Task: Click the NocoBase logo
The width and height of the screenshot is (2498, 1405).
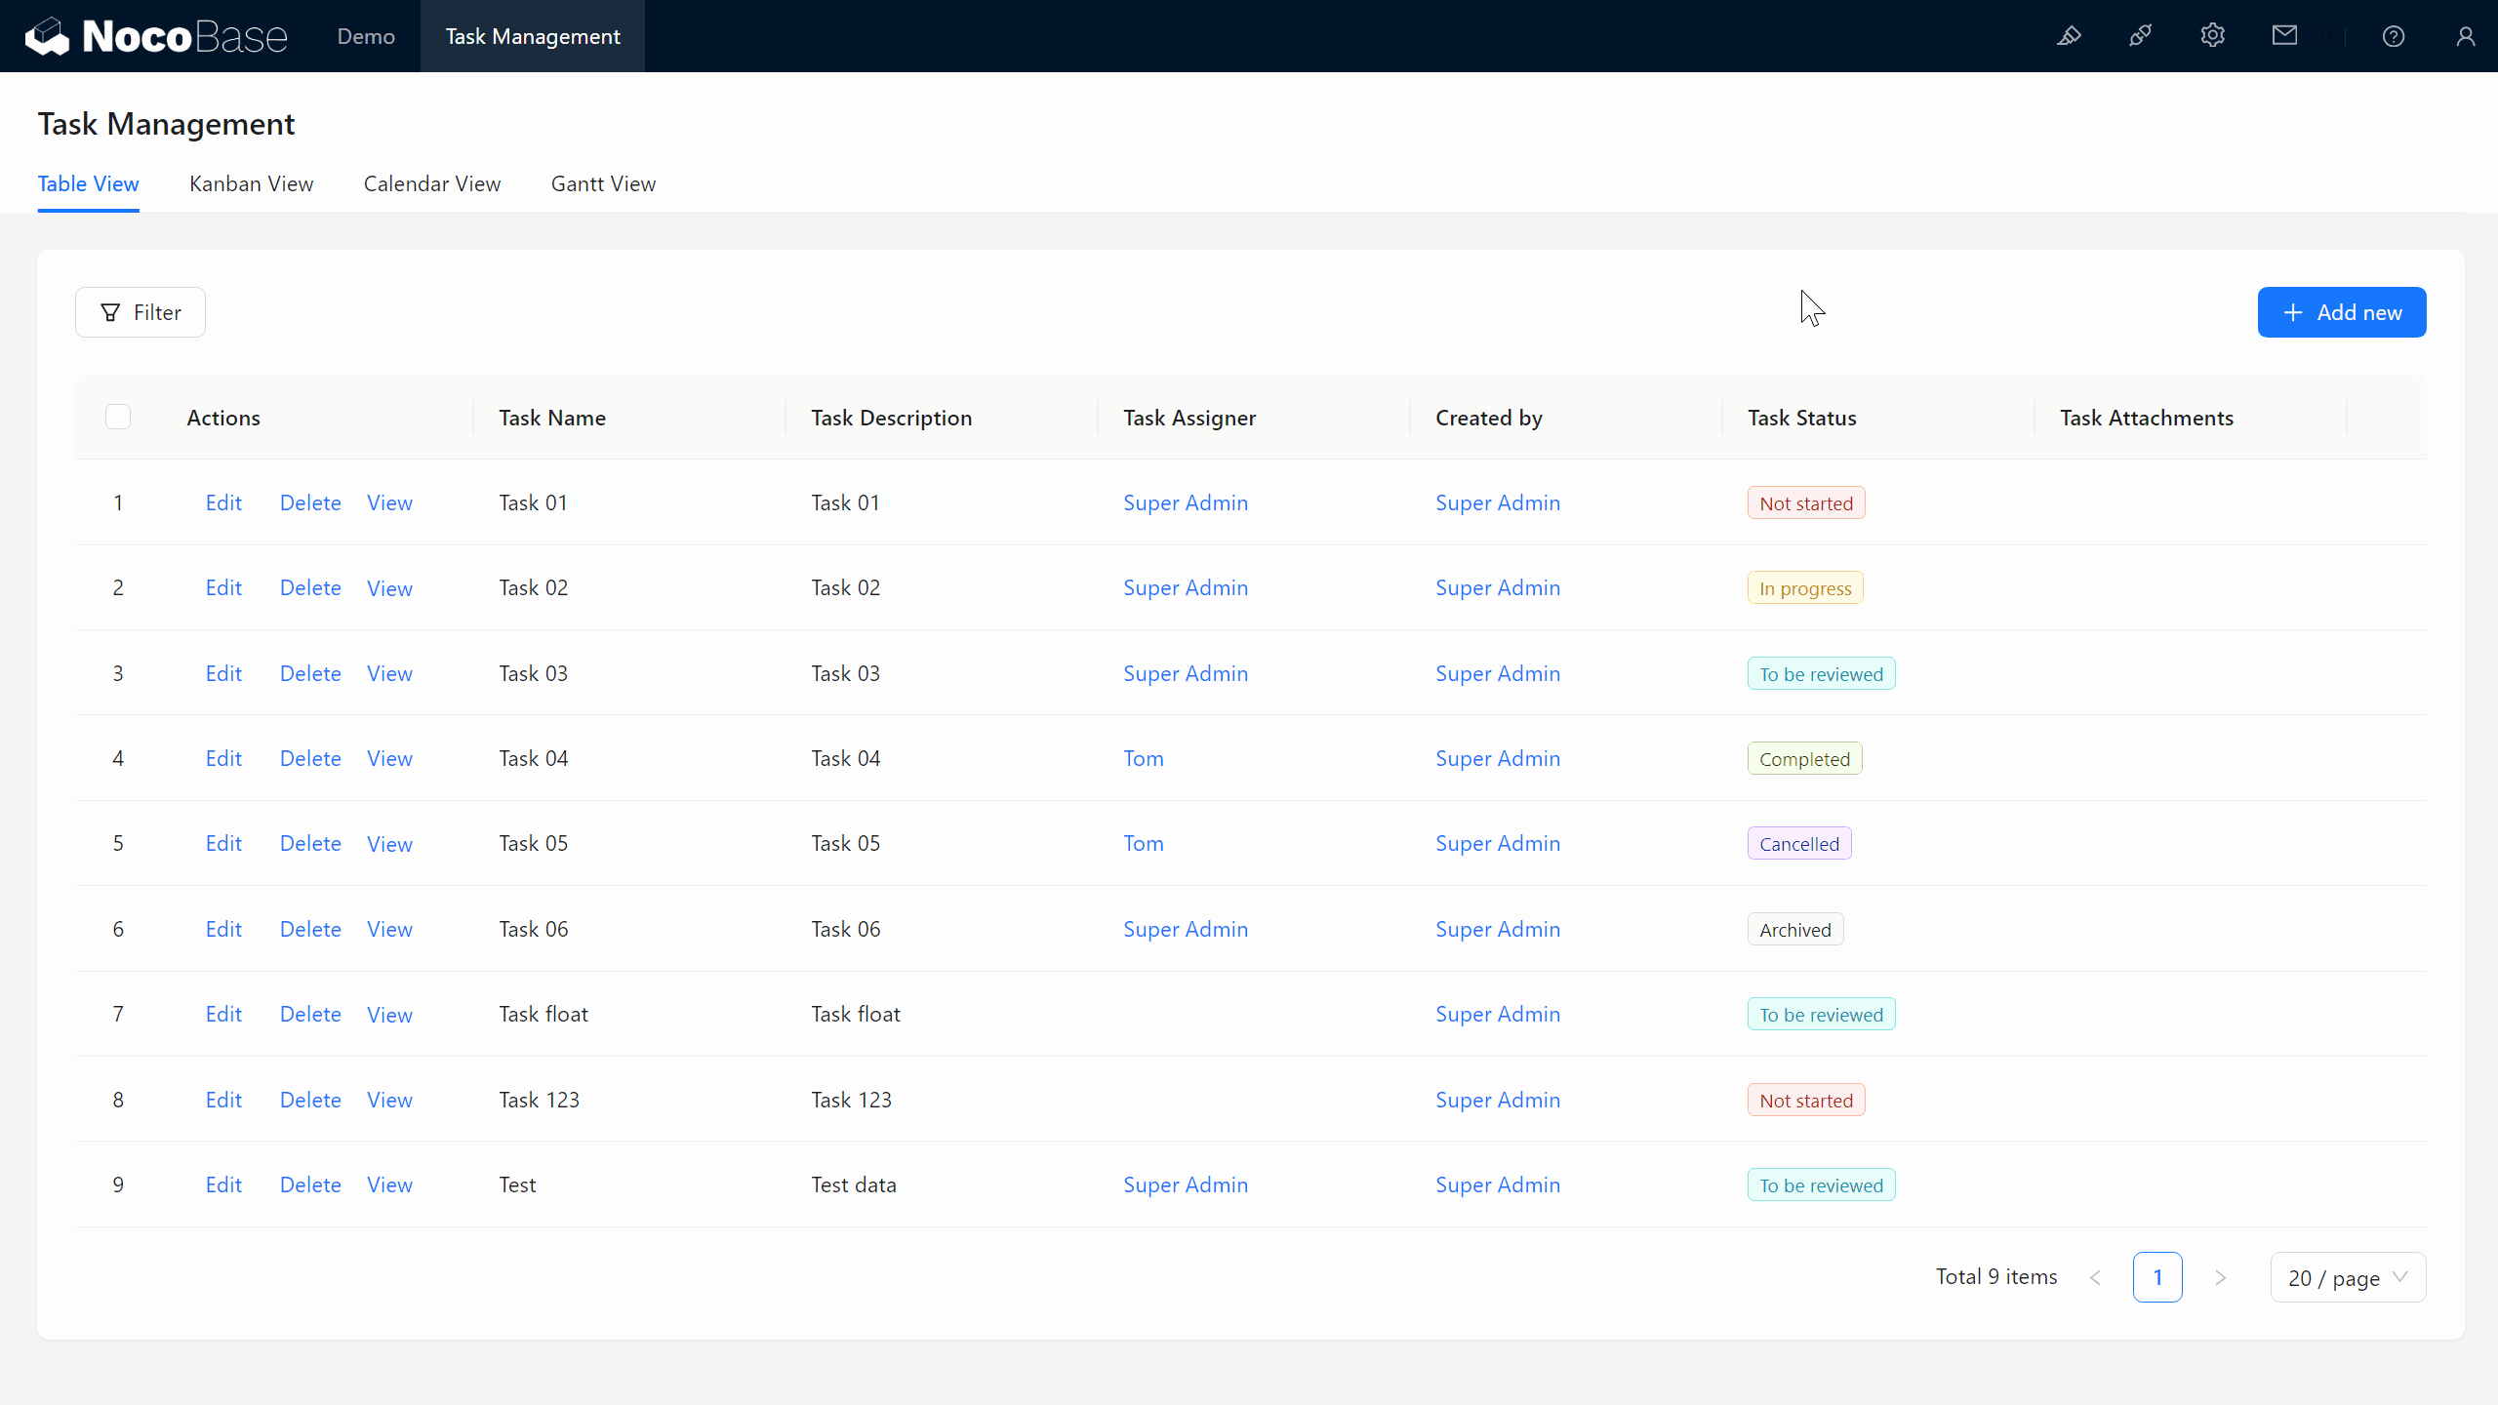Action: click(x=156, y=36)
